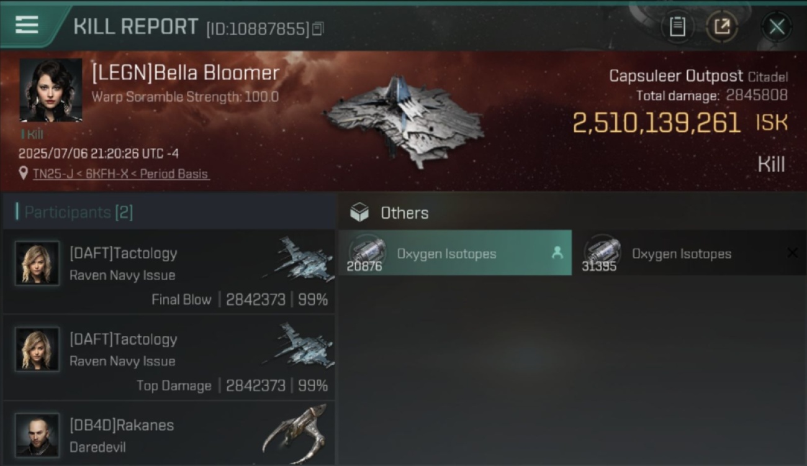Close the kill report window
Image resolution: width=807 pixels, height=466 pixels.
777,27
